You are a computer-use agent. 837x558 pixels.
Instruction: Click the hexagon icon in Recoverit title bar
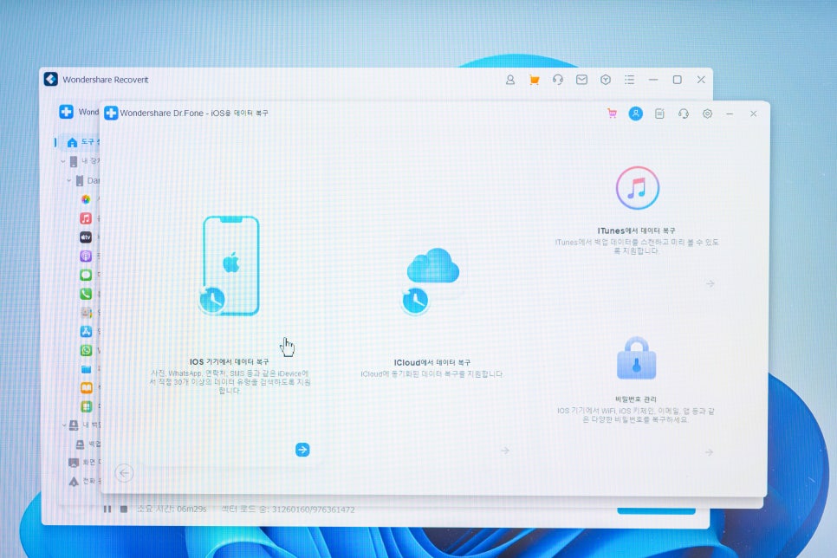tap(606, 80)
